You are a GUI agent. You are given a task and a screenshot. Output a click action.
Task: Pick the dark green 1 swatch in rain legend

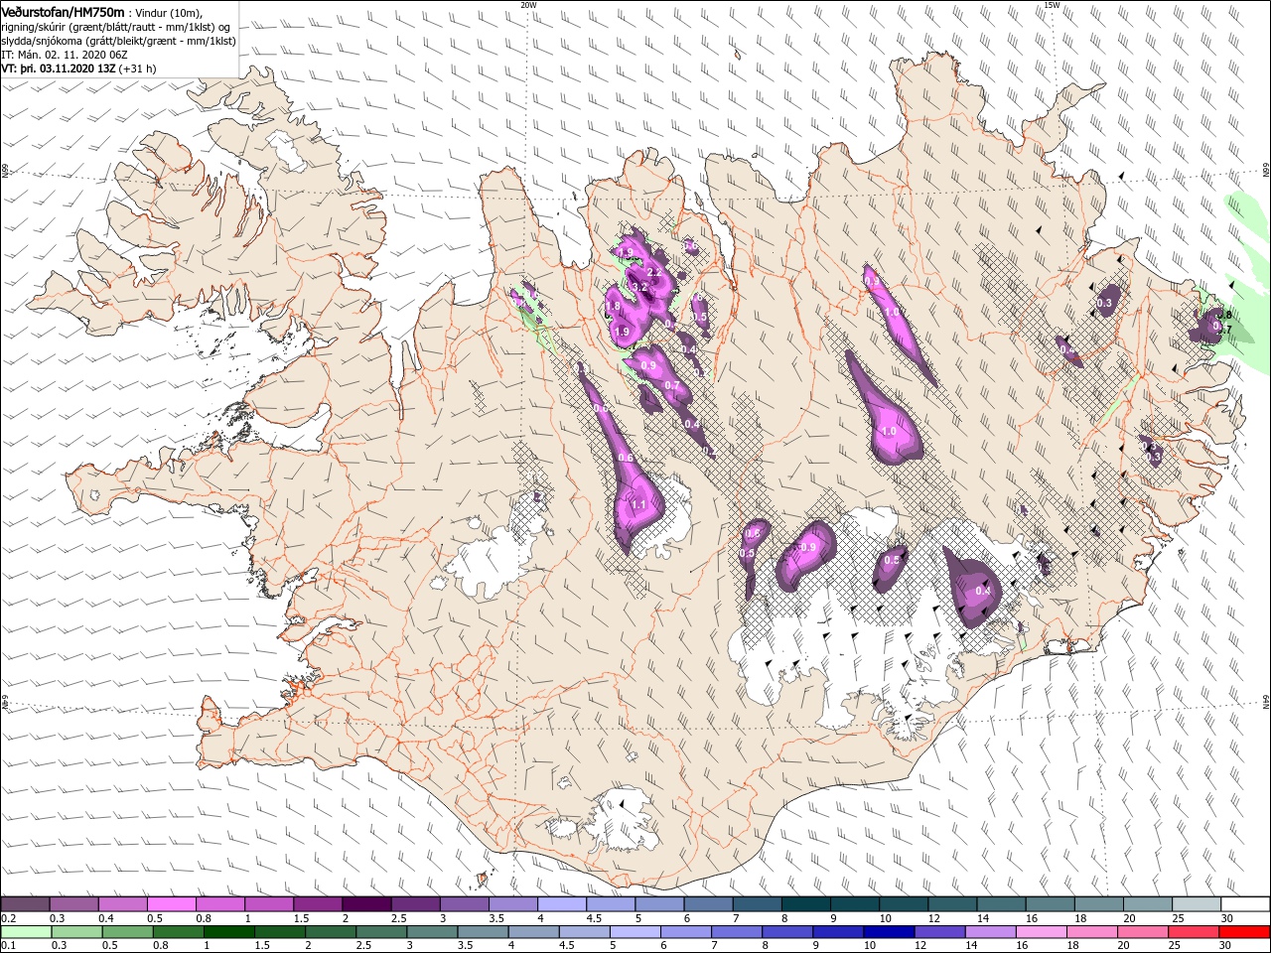coord(228,932)
